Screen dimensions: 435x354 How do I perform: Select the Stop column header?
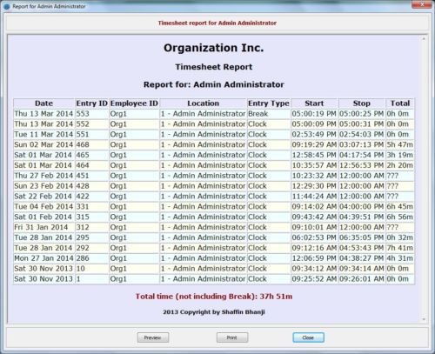pyautogui.click(x=362, y=104)
